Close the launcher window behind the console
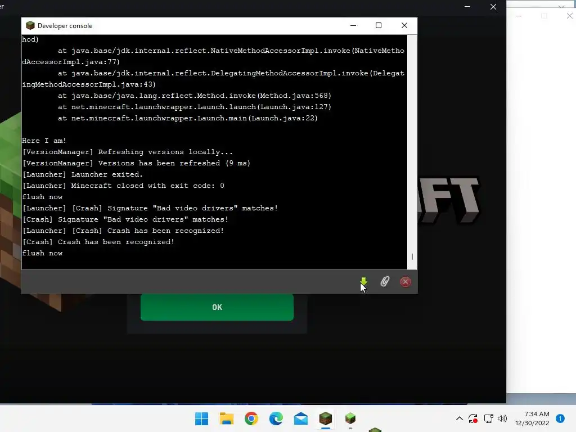Screen dimensions: 576x432 tap(493, 7)
